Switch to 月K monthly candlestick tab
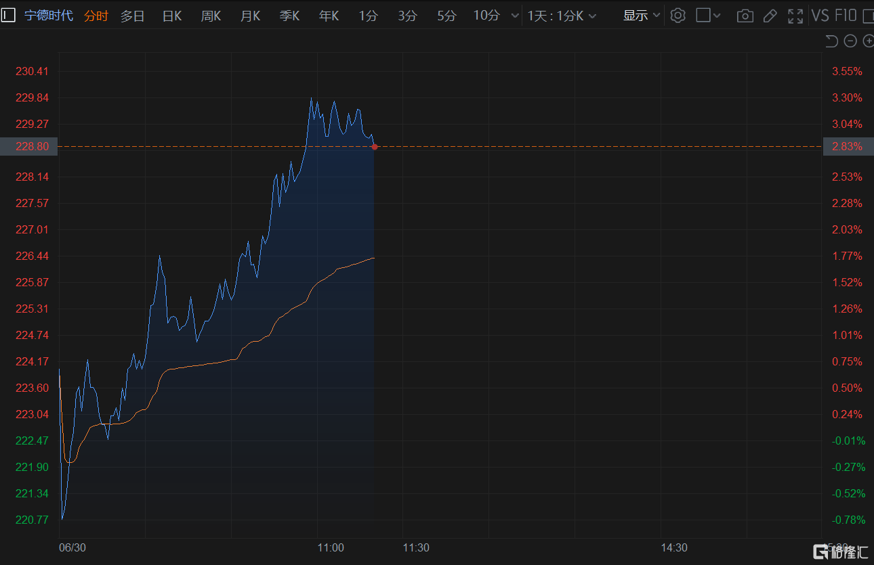 point(250,16)
